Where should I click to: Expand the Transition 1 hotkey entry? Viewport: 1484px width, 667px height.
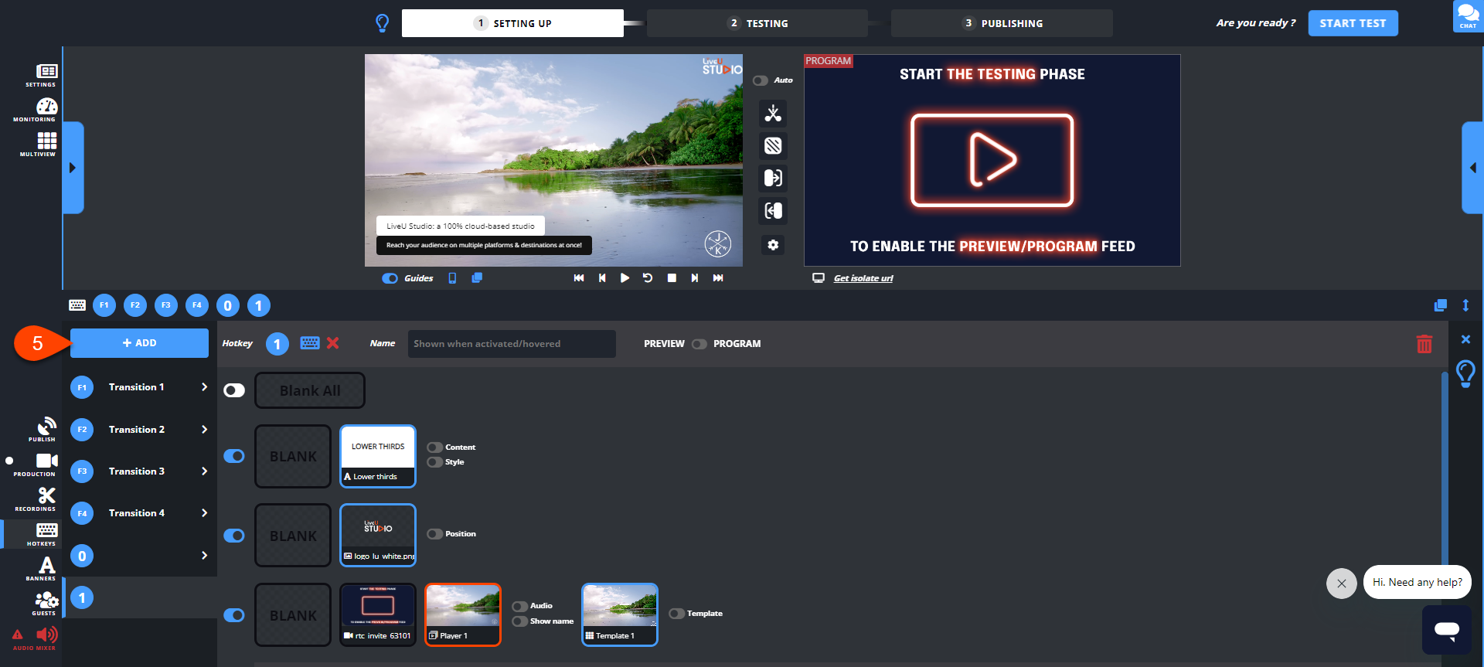[x=204, y=387]
